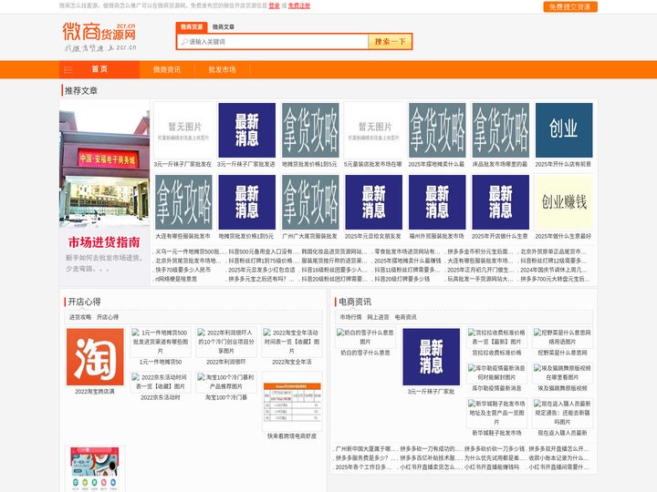Click the broken image icon for 淘宝100个冷门暴利
The image size is (657, 492).
(202, 377)
